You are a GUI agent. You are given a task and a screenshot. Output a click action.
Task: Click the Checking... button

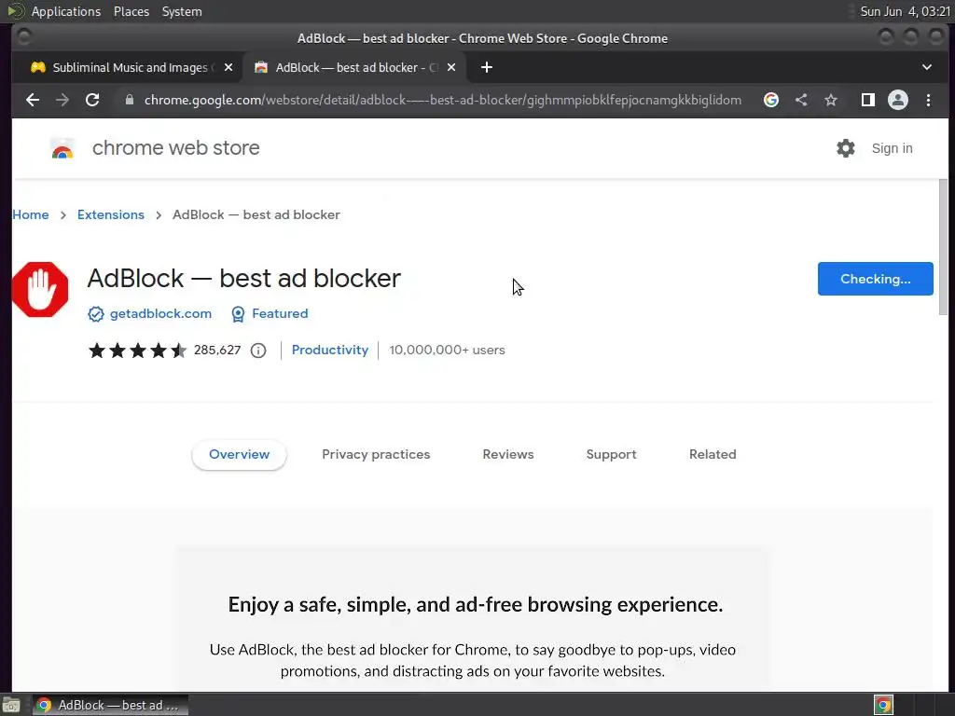(x=875, y=279)
